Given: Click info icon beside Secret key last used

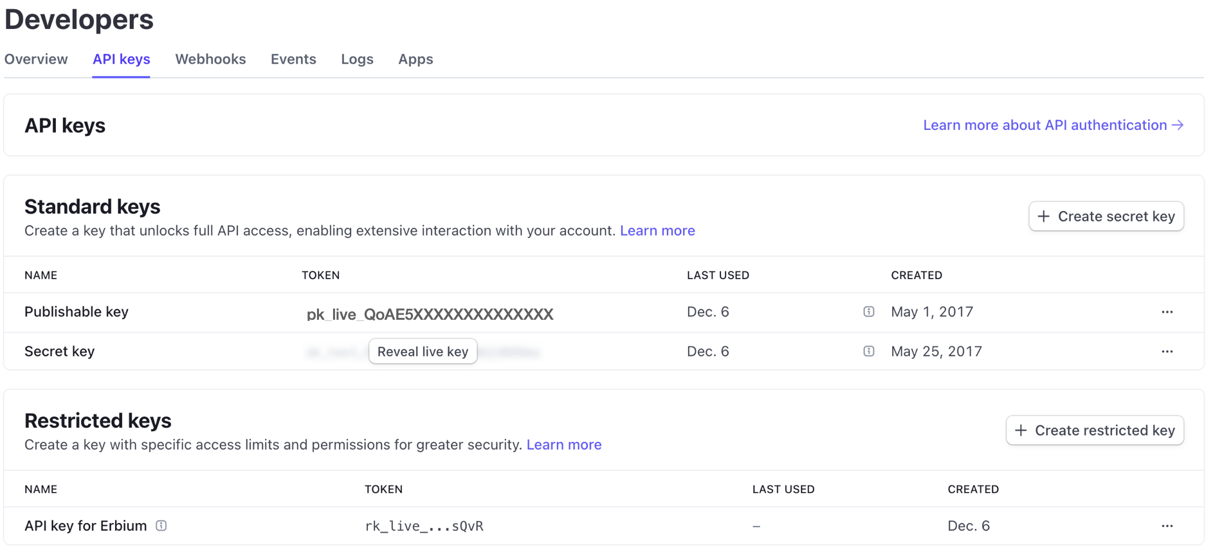Looking at the screenshot, I should point(868,351).
